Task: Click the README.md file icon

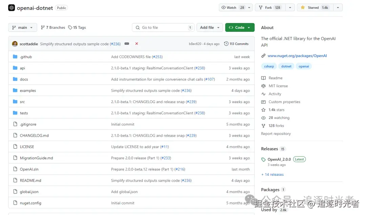Action: pos(15,180)
